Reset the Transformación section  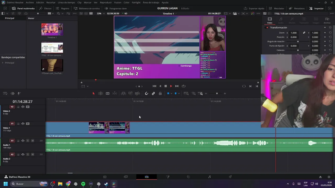(x=330, y=28)
